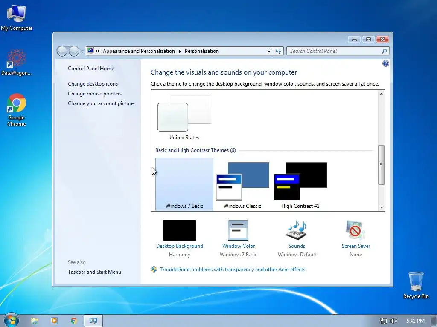The height and width of the screenshot is (327, 437).
Task: Click the None text under Screen Saver
Action: click(x=355, y=255)
